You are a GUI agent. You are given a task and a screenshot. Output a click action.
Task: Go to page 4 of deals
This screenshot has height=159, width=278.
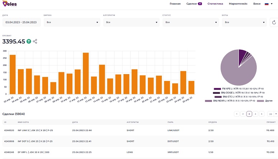pyautogui.click(x=255, y=114)
